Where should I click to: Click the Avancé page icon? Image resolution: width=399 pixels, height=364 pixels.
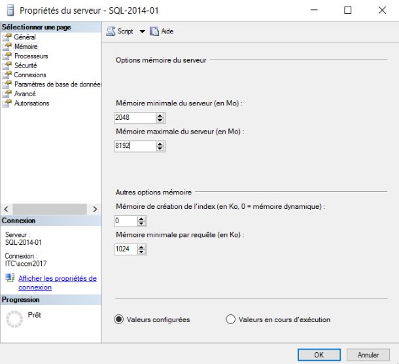7,94
